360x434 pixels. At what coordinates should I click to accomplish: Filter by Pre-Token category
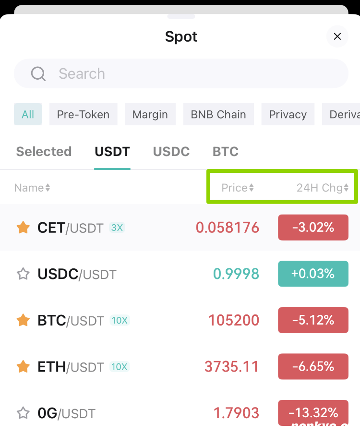pos(84,114)
